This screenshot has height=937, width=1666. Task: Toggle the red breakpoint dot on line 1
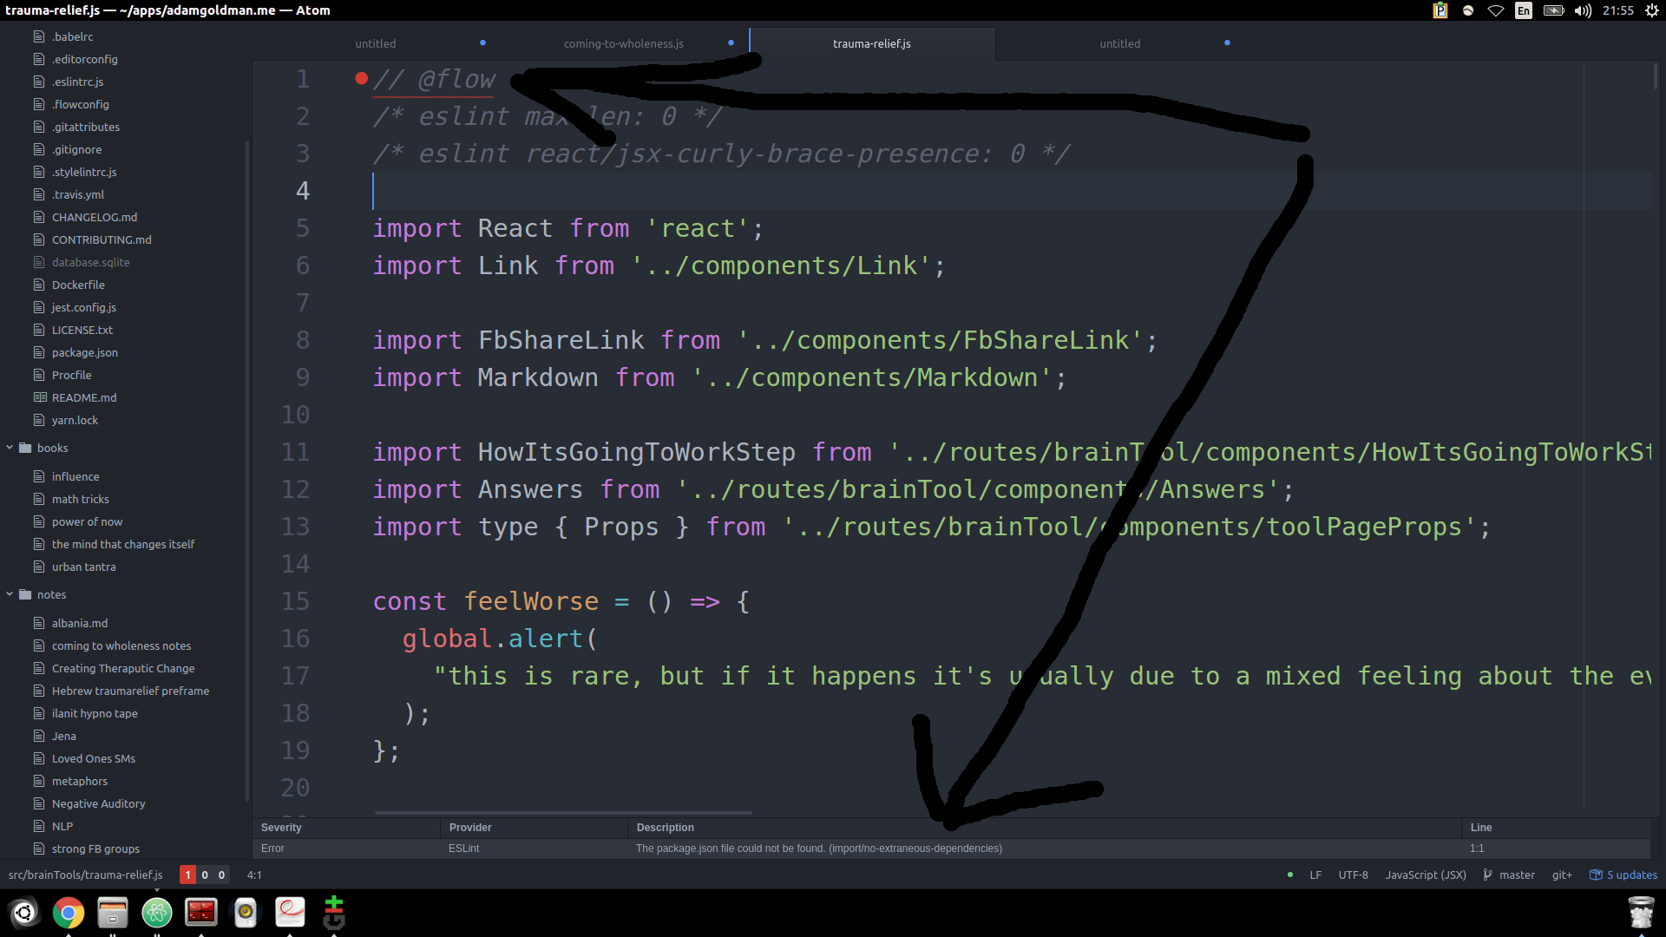coord(361,78)
